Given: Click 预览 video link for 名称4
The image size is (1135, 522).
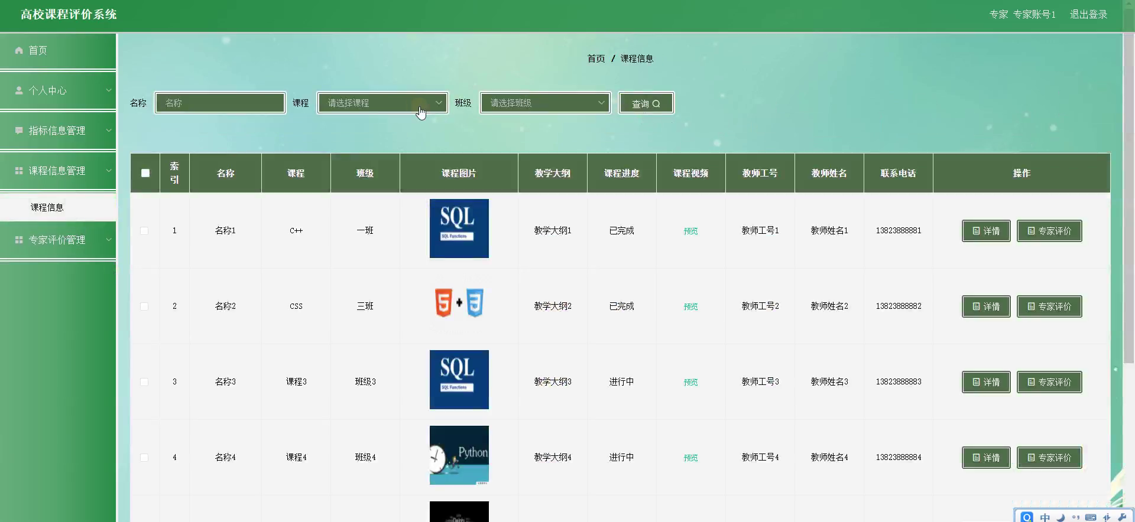Looking at the screenshot, I should pyautogui.click(x=690, y=458).
